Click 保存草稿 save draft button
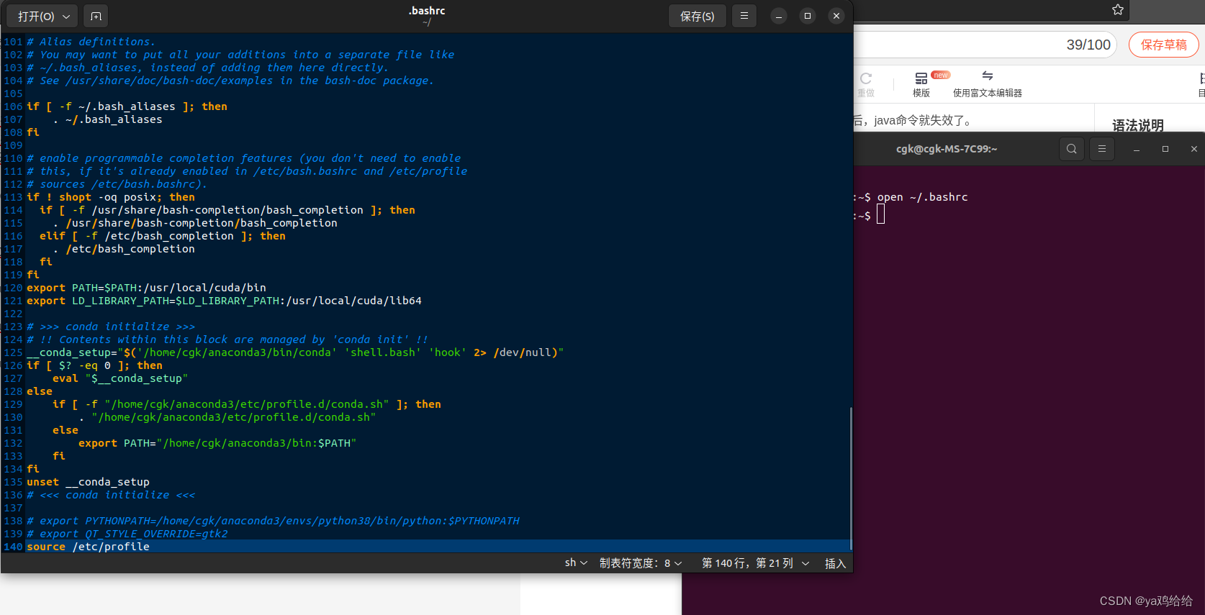Viewport: 1205px width, 615px height. pos(1163,45)
